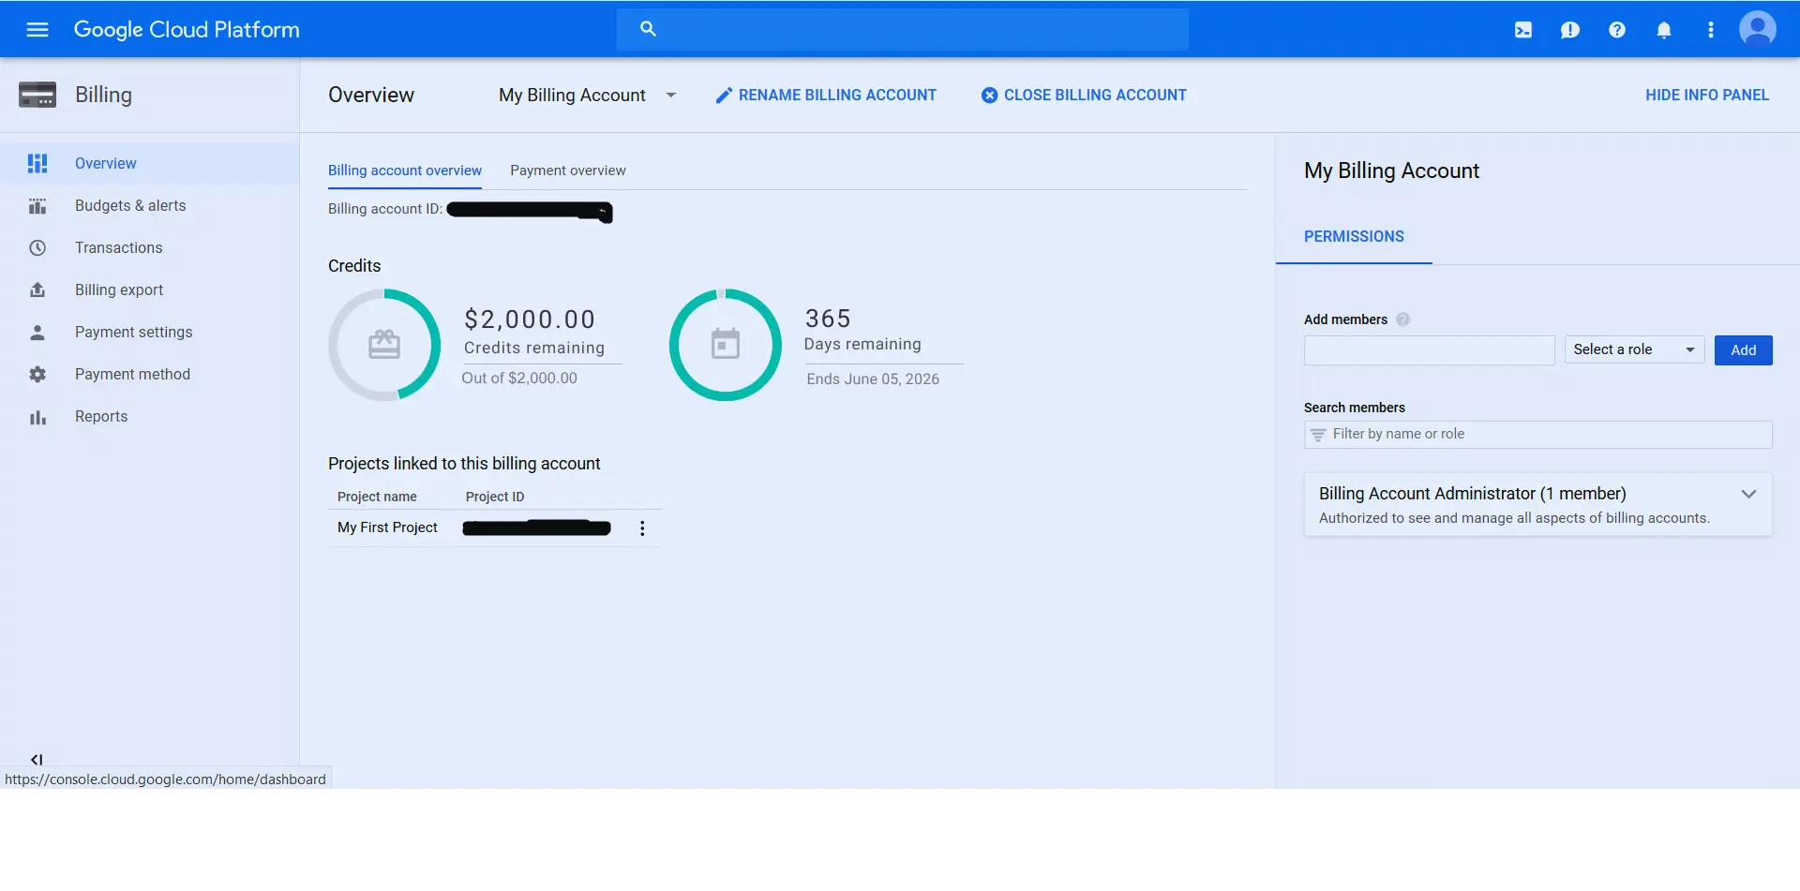Click the filter icon in Search members
The height and width of the screenshot is (891, 1800).
1318,435
